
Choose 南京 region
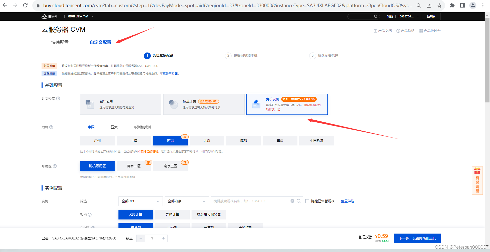(170, 141)
